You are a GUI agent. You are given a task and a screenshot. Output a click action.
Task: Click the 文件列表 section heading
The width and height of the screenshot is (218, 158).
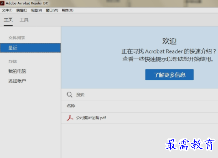coord(17,38)
